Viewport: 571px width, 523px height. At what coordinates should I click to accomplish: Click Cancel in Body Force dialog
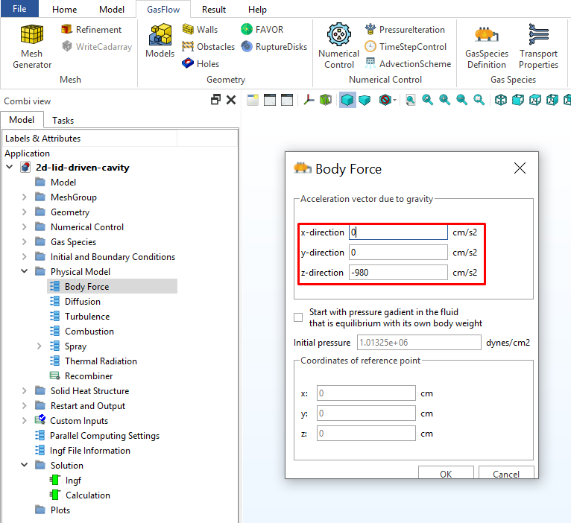coord(506,474)
